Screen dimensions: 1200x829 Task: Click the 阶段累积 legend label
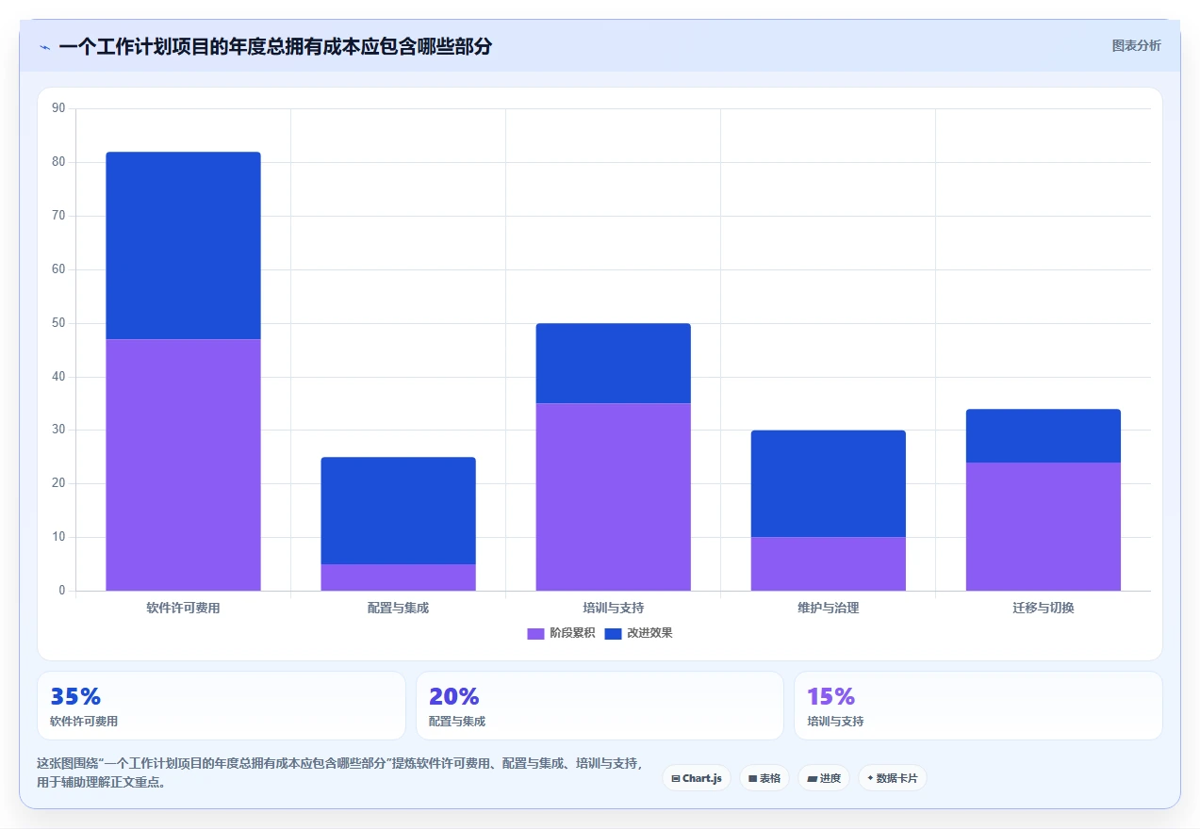coord(572,633)
